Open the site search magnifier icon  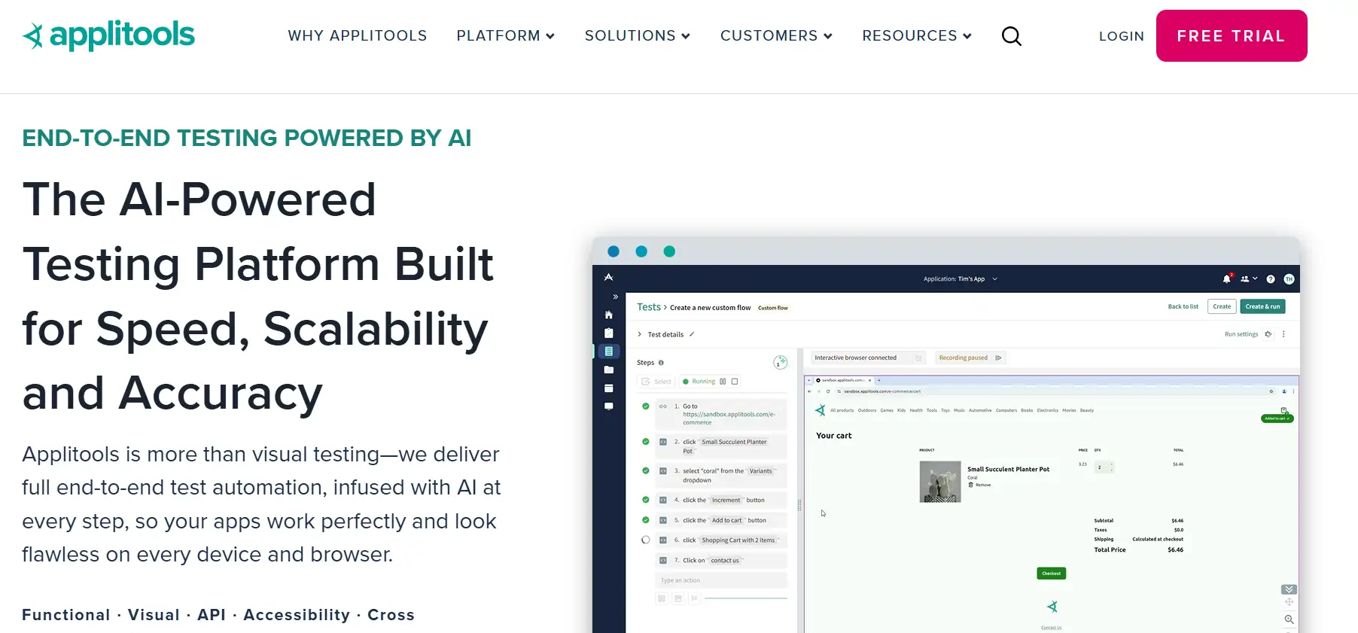click(x=1012, y=36)
